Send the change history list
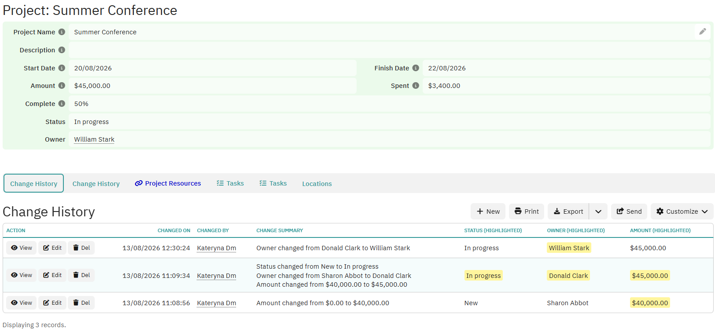 click(x=629, y=212)
